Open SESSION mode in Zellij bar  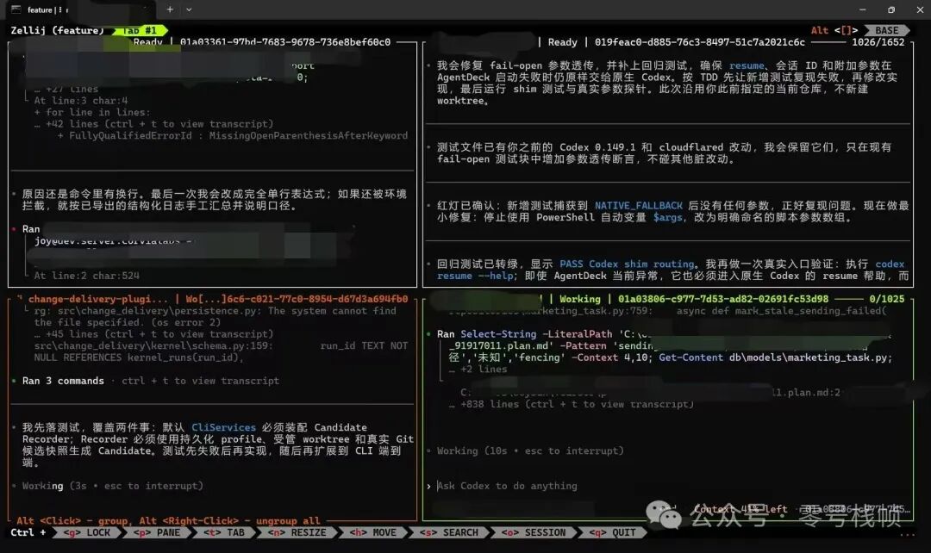534,533
